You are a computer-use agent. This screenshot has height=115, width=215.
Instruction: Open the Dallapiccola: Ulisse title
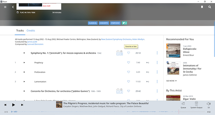click(x=190, y=50)
